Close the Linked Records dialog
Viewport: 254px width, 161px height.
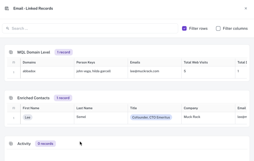[x=246, y=8]
